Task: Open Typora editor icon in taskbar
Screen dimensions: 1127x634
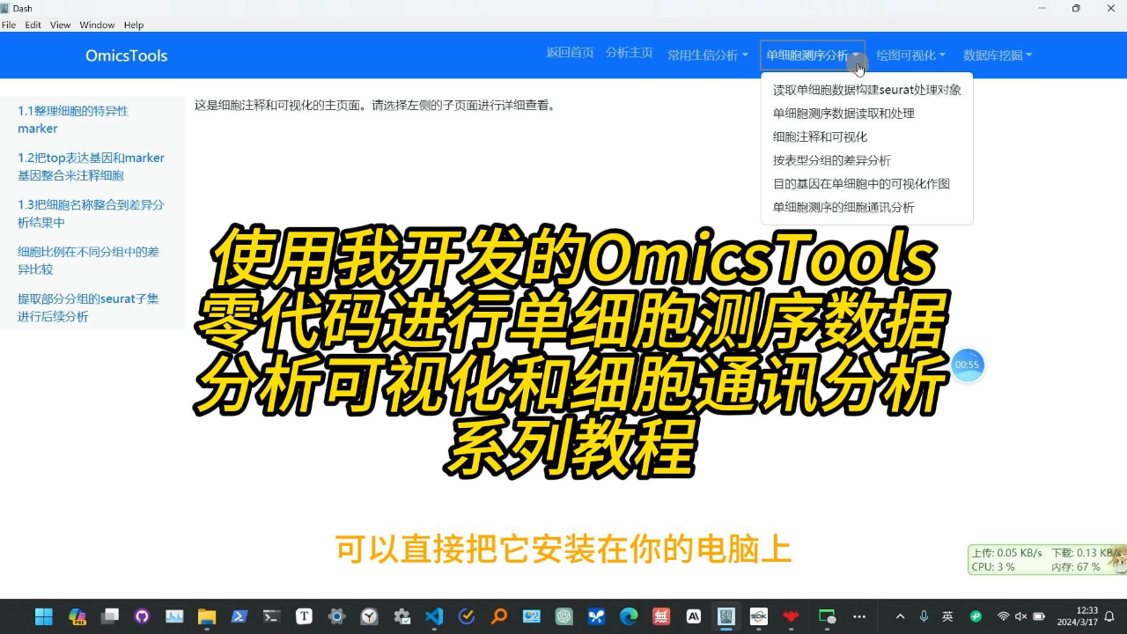Action: pyautogui.click(x=304, y=616)
